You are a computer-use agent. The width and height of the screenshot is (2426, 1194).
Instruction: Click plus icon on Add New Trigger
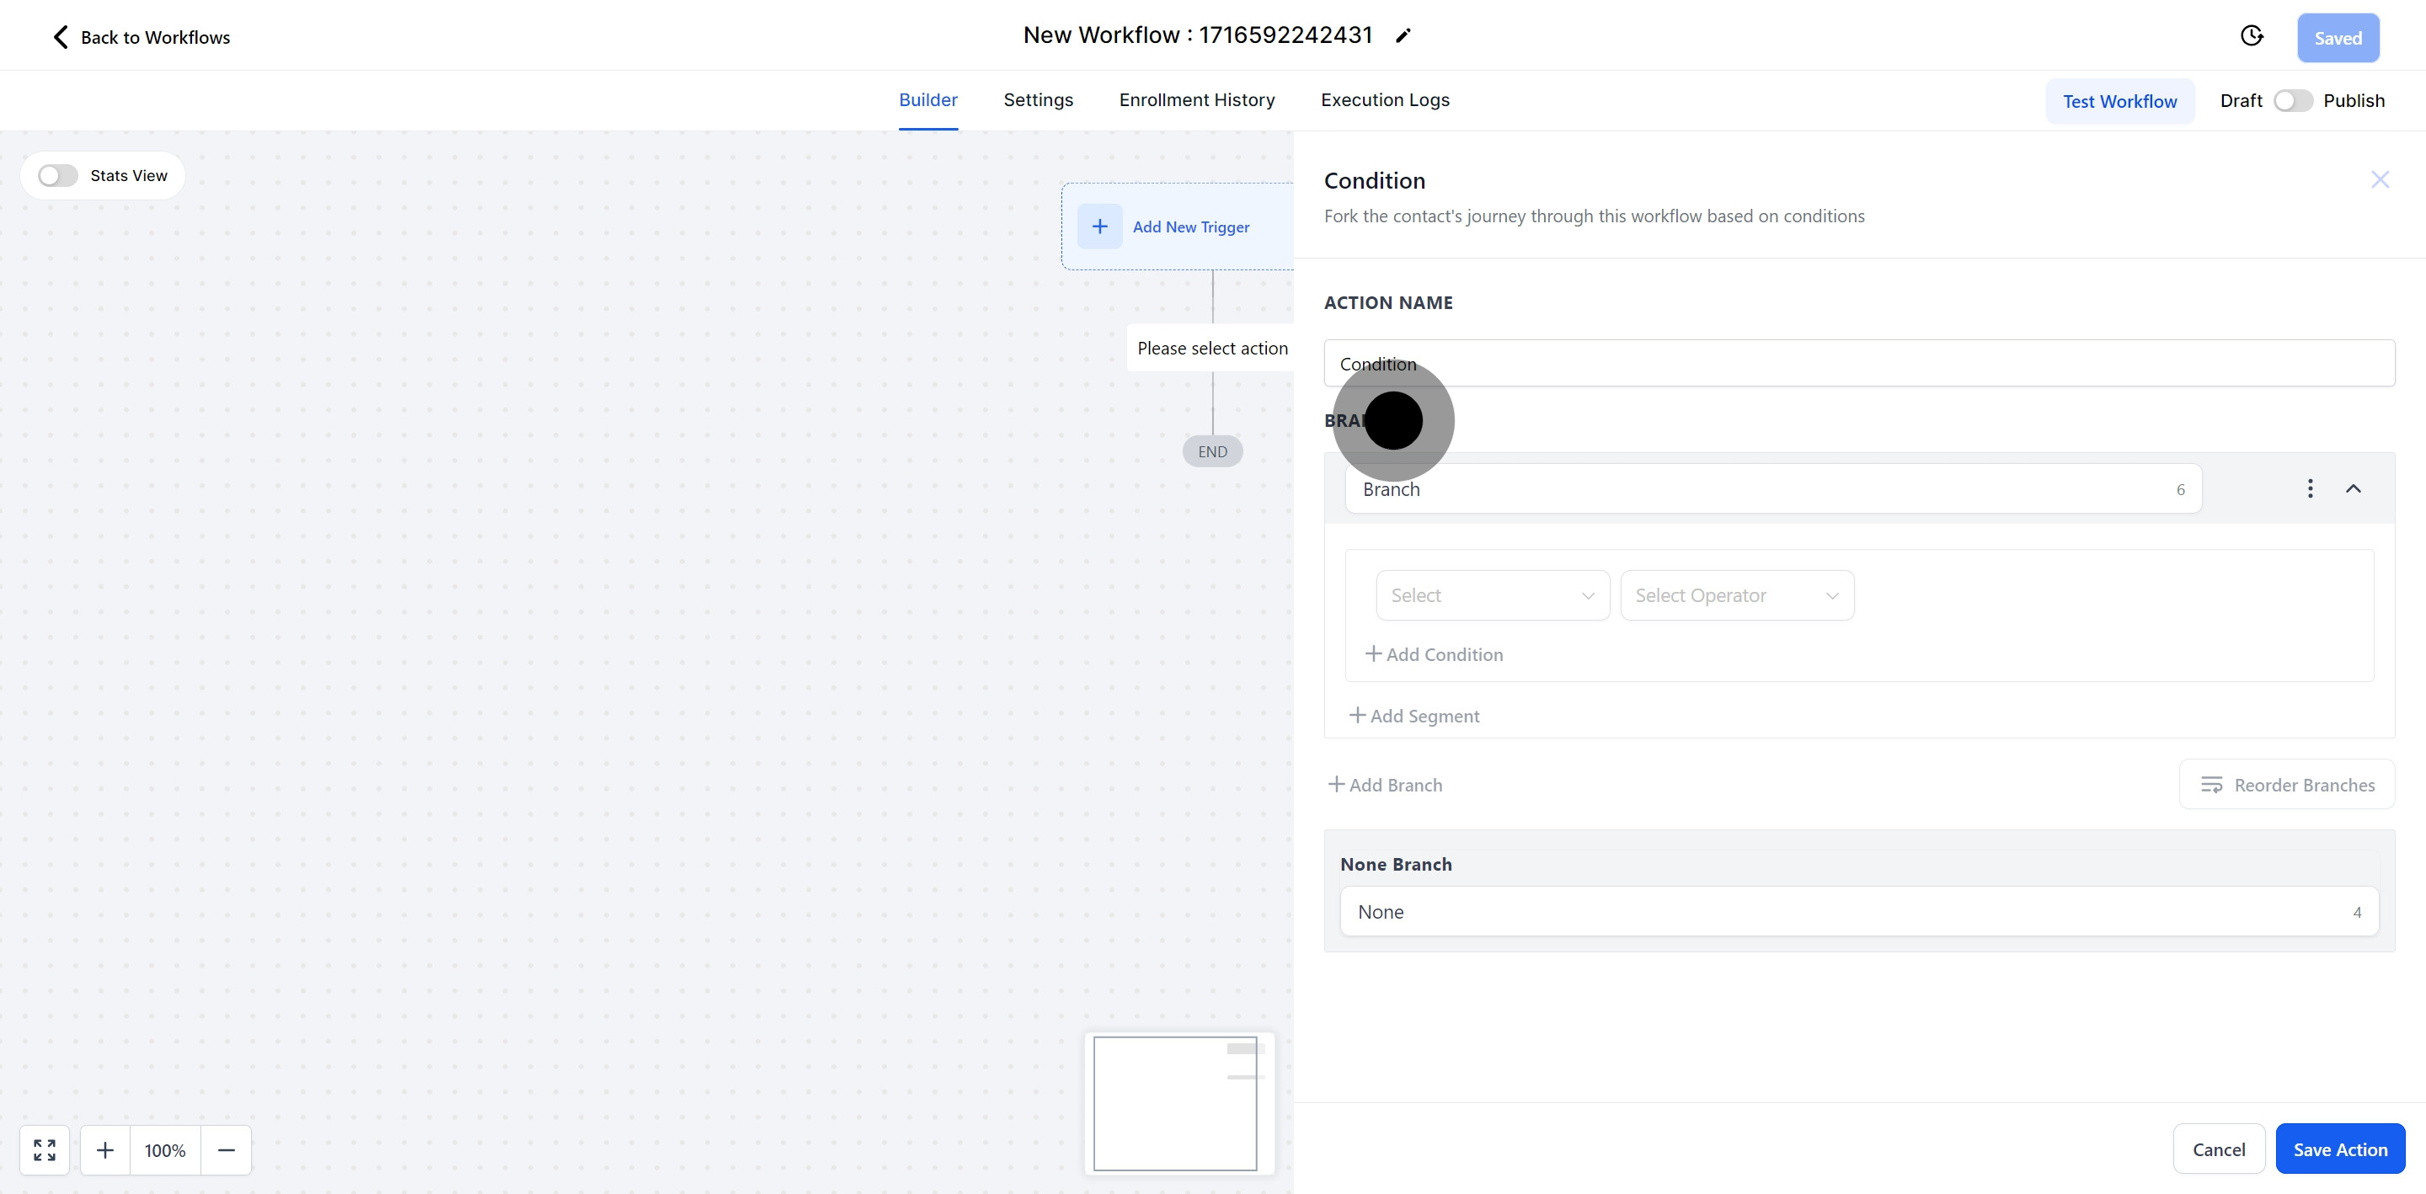coord(1099,226)
